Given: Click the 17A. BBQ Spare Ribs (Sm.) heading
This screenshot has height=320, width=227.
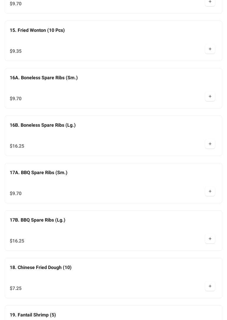Looking at the screenshot, I should pos(39,173).
